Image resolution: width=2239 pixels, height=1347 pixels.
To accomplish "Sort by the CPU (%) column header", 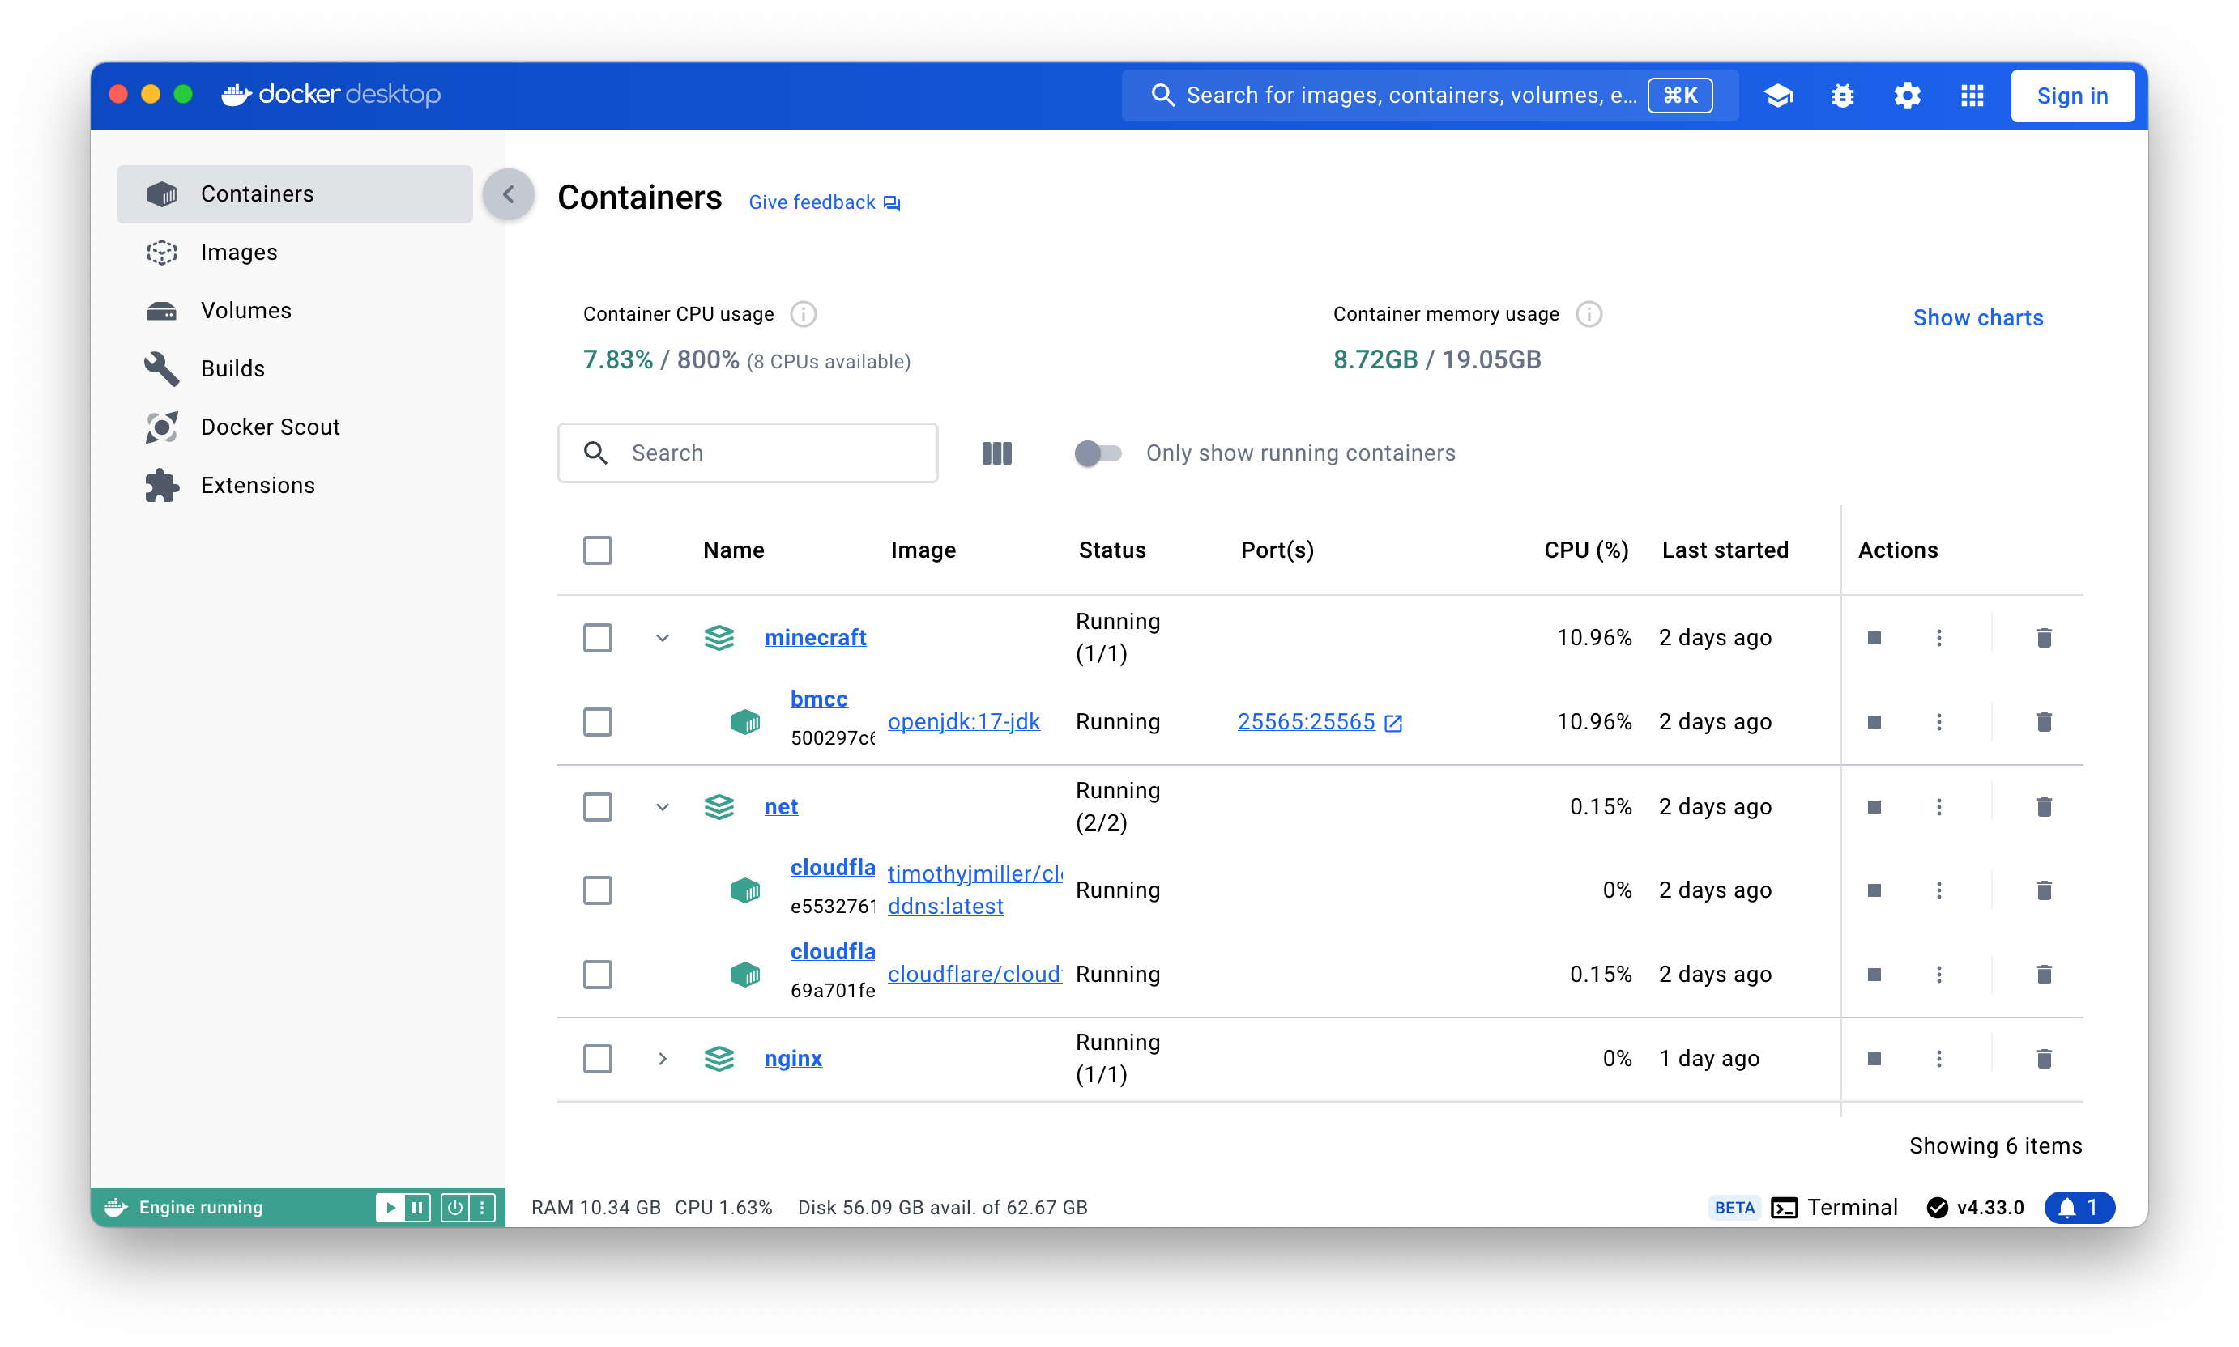I will point(1586,550).
